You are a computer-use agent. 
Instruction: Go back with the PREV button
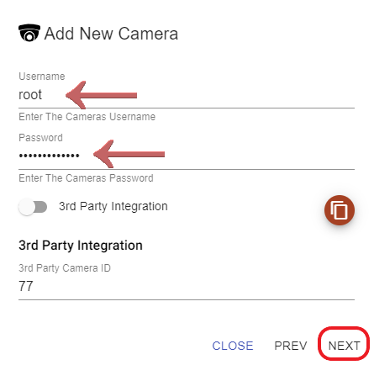coord(291,346)
